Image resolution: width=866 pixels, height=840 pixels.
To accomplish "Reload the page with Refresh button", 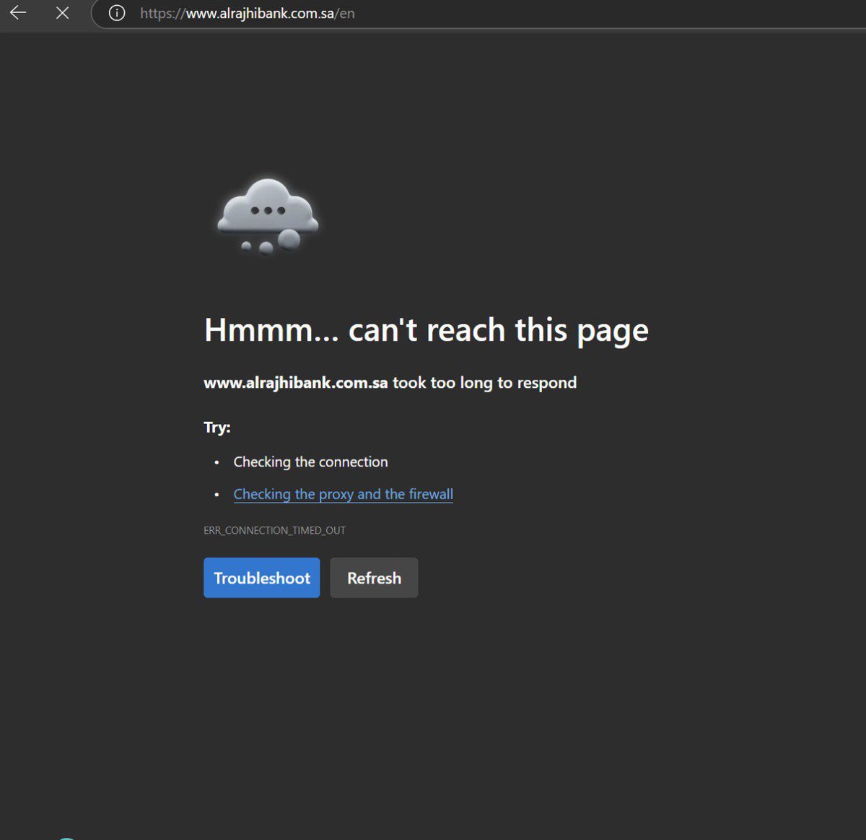I will (374, 578).
